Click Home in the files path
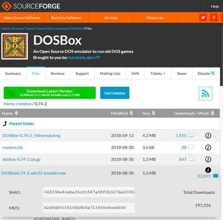The width and height of the screenshot is (223, 220). tap(9, 104)
